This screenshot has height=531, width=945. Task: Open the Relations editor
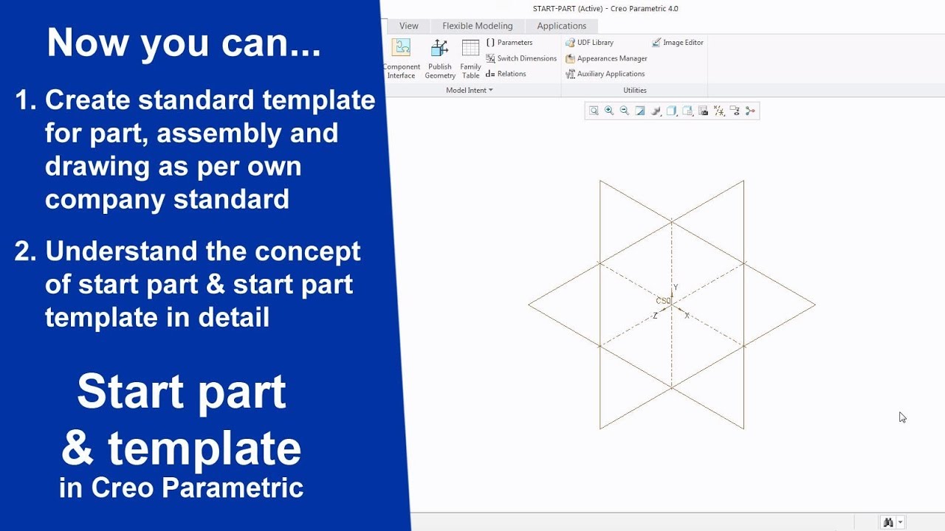(506, 74)
